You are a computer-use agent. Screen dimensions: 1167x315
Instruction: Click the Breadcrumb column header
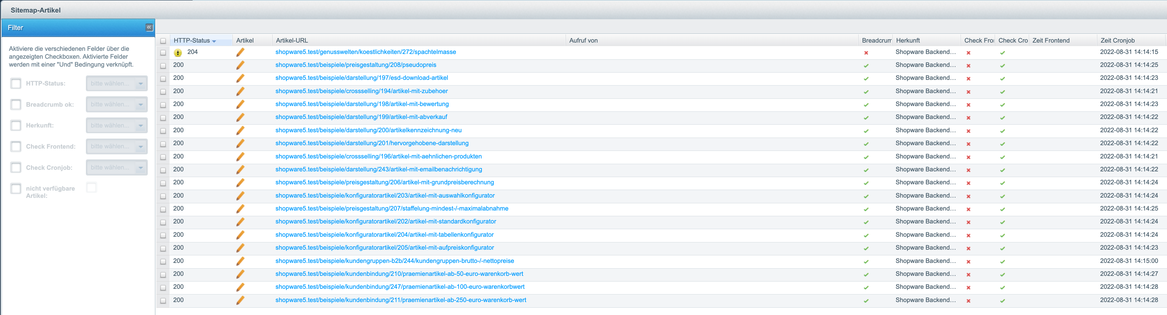pyautogui.click(x=875, y=40)
